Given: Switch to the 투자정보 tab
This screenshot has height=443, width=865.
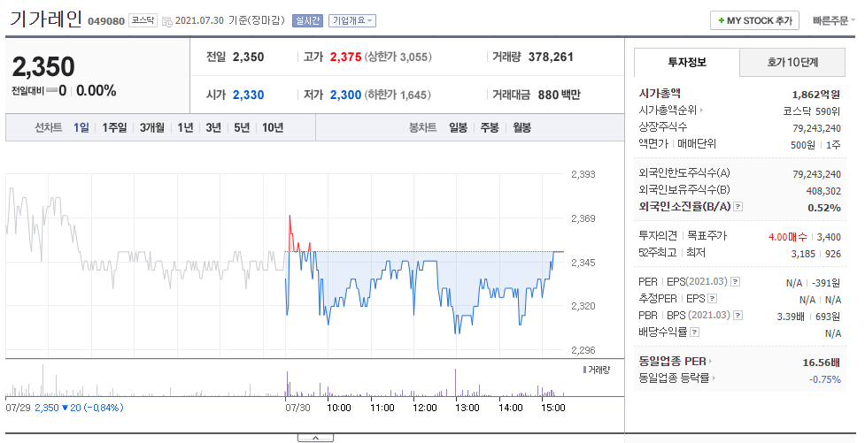Looking at the screenshot, I should click(687, 62).
